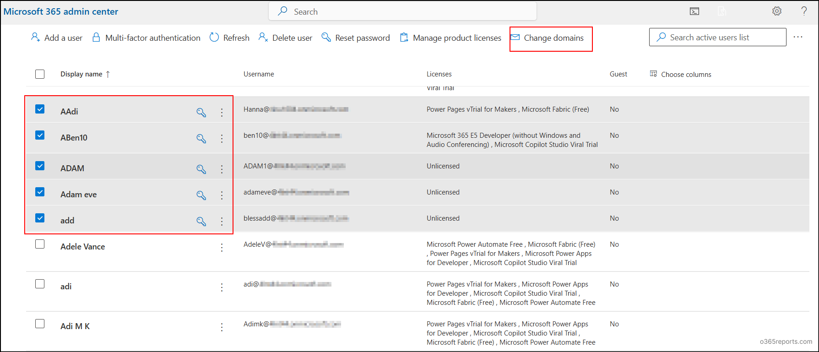This screenshot has height=352, width=819.
Task: Expand the toolbar overflow ellipsis menu
Action: [x=798, y=37]
